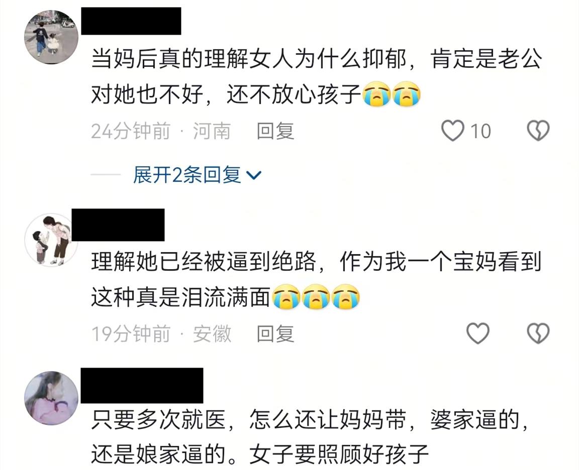Open username above 理解她已经被逼到绝路 comment
The width and height of the screenshot is (579, 470).
pos(118,224)
